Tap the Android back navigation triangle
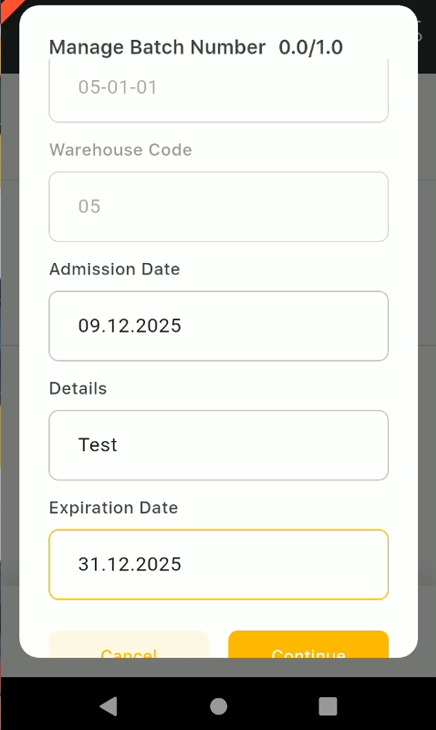 tap(109, 707)
